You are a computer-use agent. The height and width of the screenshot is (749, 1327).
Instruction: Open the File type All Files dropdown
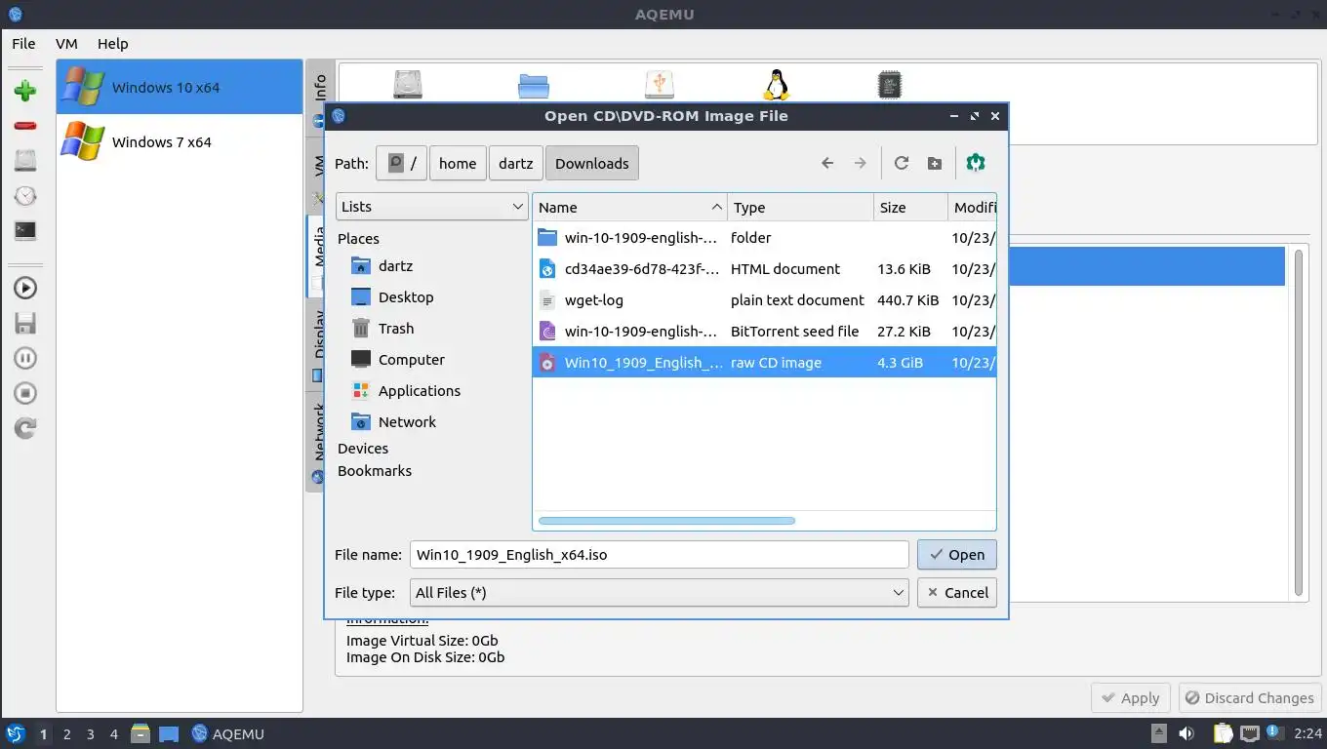[x=660, y=592]
